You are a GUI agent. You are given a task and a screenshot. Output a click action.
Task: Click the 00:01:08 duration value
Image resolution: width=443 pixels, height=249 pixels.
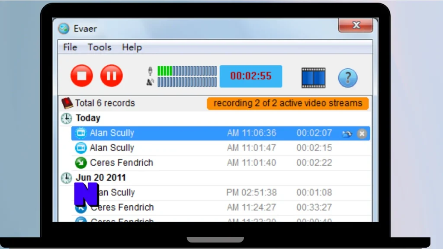point(314,192)
